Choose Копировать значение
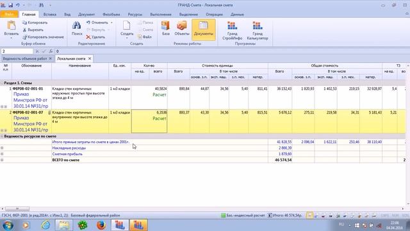This screenshot has height=231, width=410. 43,37
